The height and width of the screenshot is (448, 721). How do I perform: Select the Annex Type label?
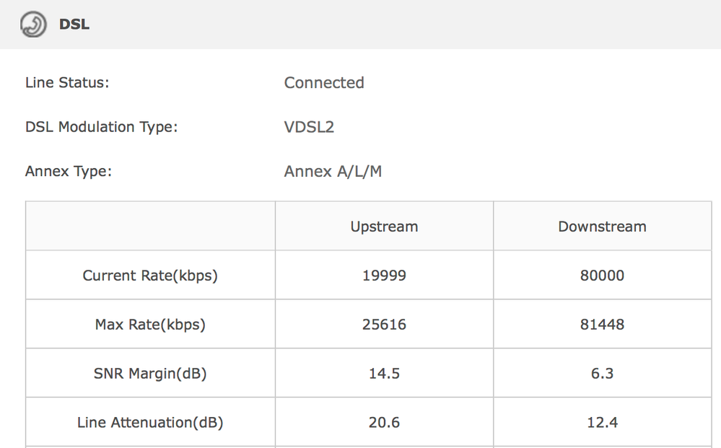click(x=69, y=172)
